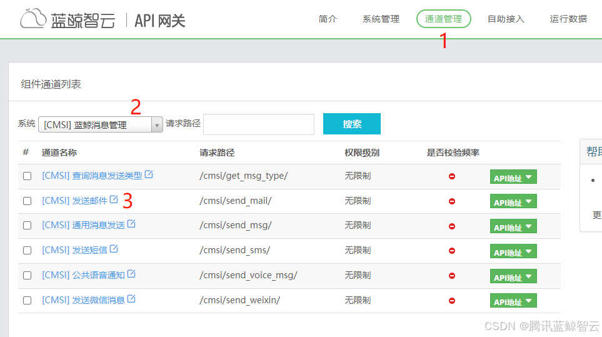The height and width of the screenshot is (337, 602).
Task: Open the [CMSI] 通用消息发送 channel link
Action: pyautogui.click(x=83, y=225)
